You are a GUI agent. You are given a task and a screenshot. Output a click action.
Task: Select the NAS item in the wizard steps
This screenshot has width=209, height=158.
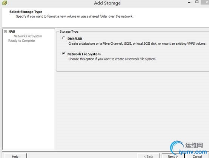(x=12, y=32)
